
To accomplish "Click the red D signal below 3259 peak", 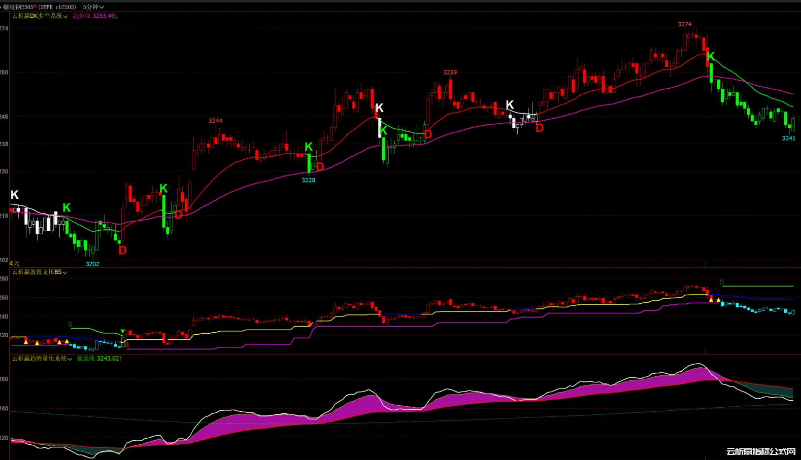I will click(428, 134).
